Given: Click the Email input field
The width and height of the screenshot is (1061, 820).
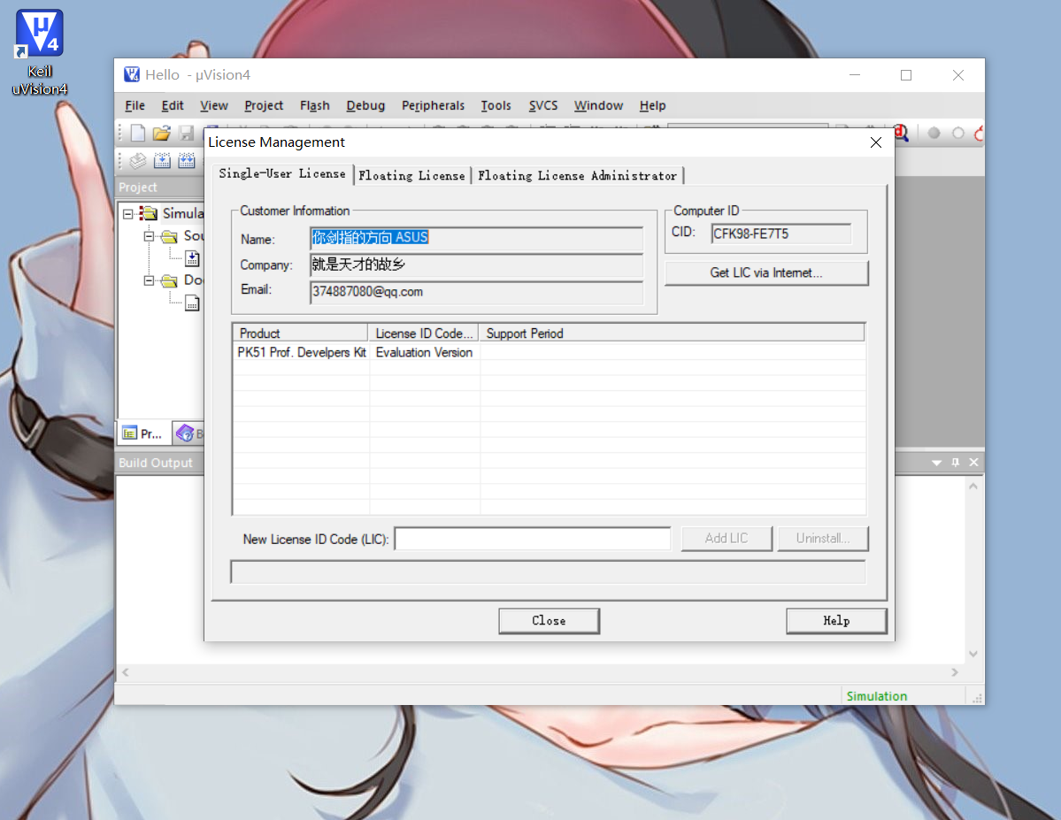Looking at the screenshot, I should (476, 292).
